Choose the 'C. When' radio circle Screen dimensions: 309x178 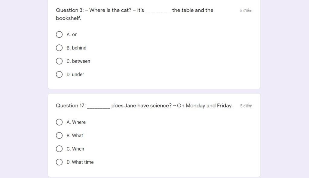59,149
